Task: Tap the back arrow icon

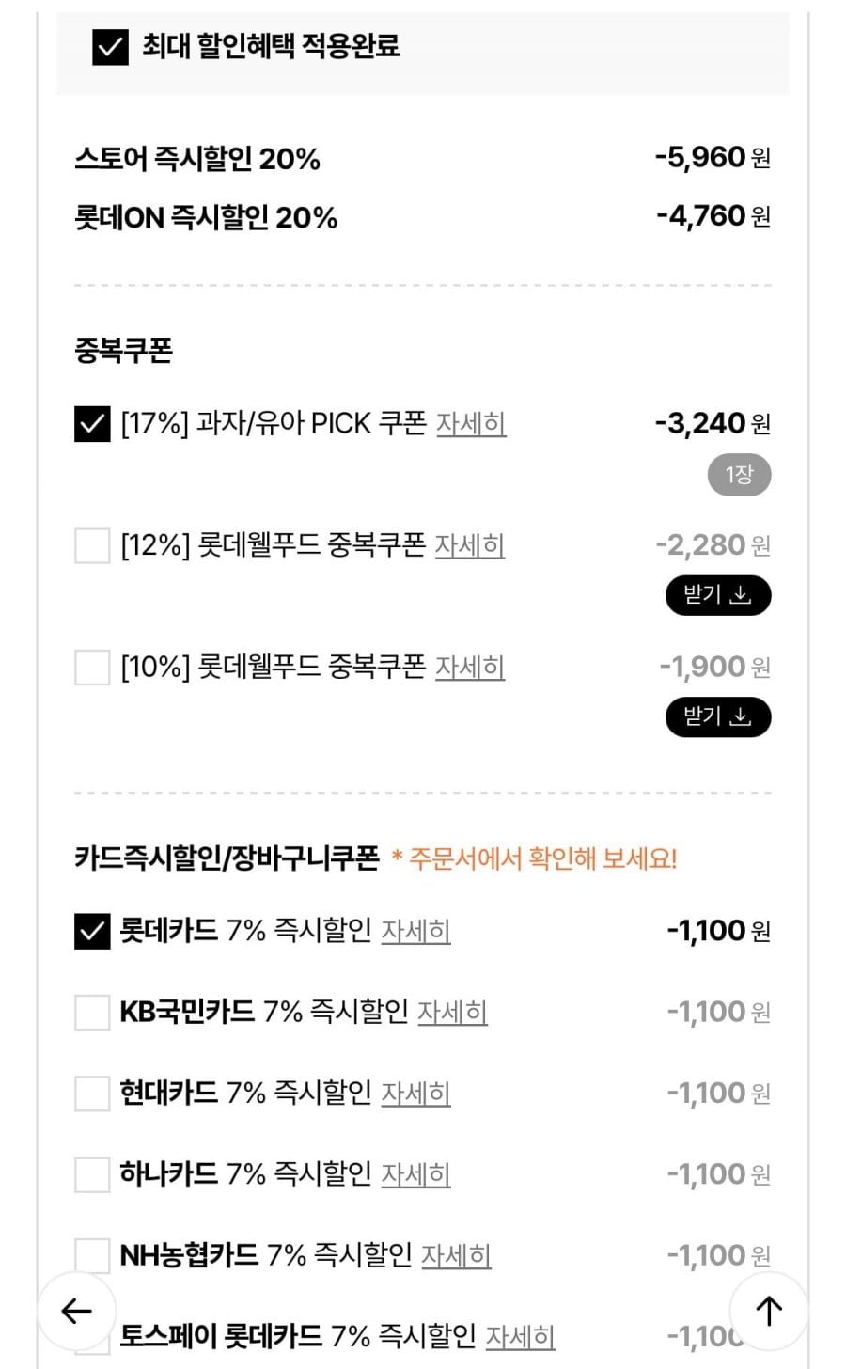Action: [x=76, y=1311]
